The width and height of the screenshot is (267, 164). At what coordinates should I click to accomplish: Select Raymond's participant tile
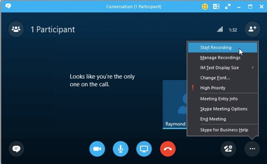click(175, 104)
